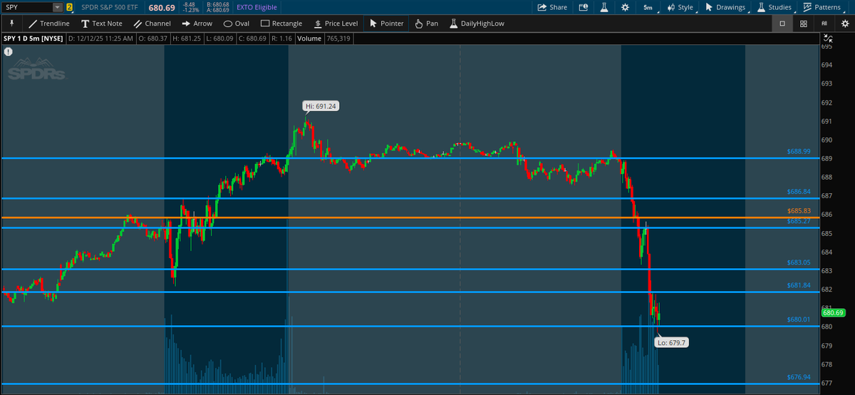This screenshot has width=855, height=395.
Task: Click the SPY 1 D 5m [NYSE] label
Action: (33, 38)
